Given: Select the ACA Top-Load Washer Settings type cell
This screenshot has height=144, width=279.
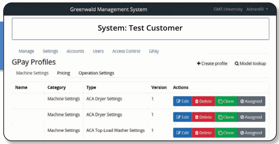Looking at the screenshot, I should (116, 130).
